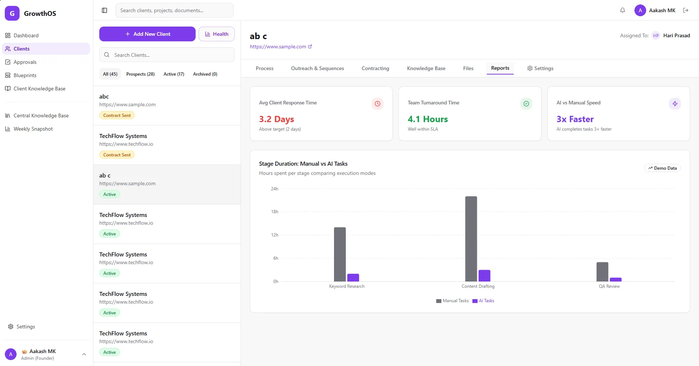Click inside the Search Clients field

166,55
